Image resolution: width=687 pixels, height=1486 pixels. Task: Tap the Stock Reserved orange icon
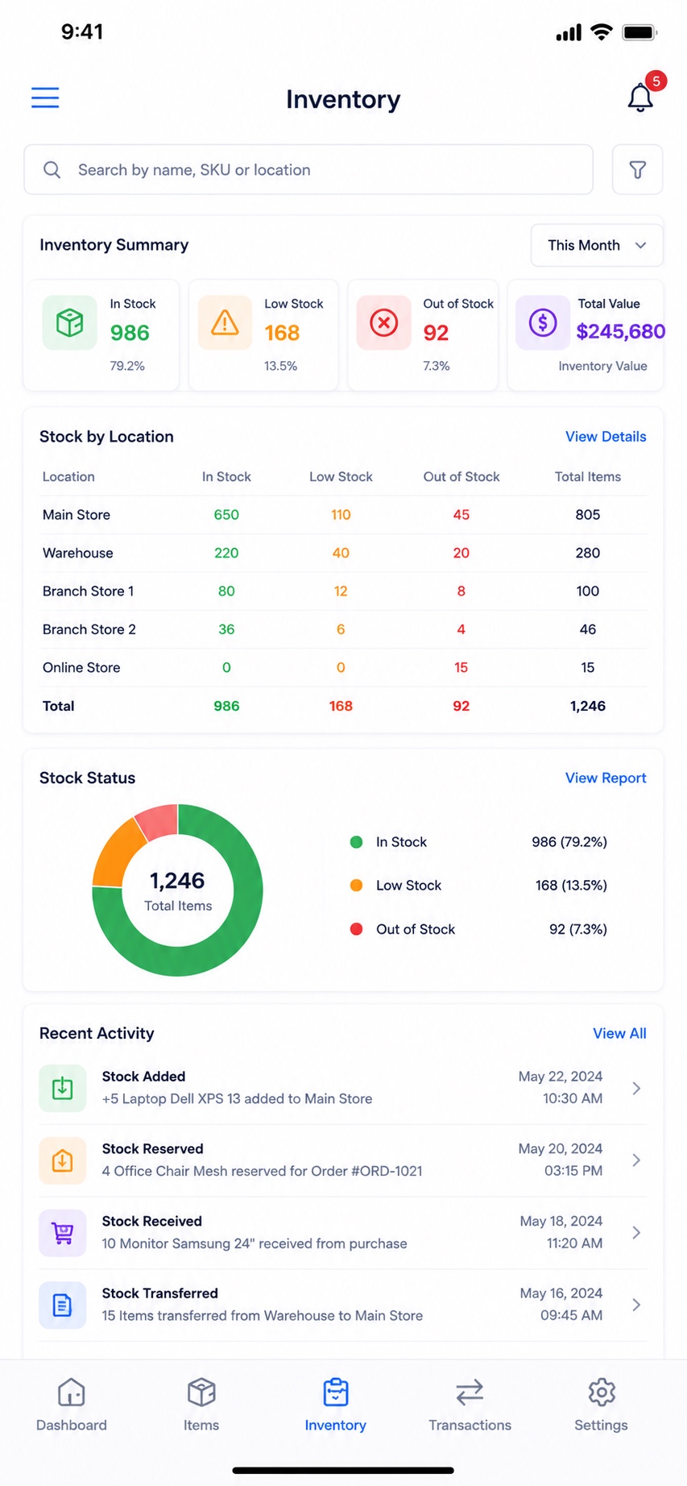tap(63, 1160)
